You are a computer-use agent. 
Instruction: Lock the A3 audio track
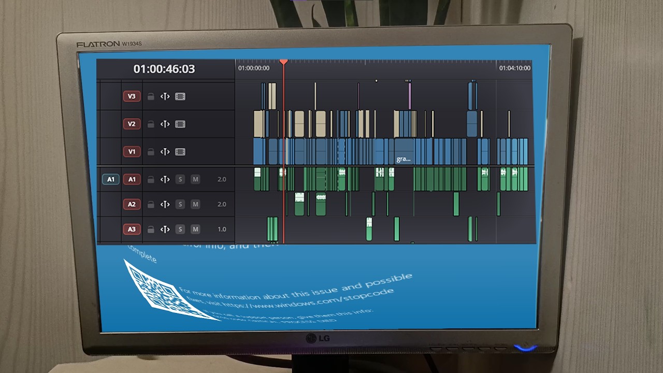click(151, 229)
